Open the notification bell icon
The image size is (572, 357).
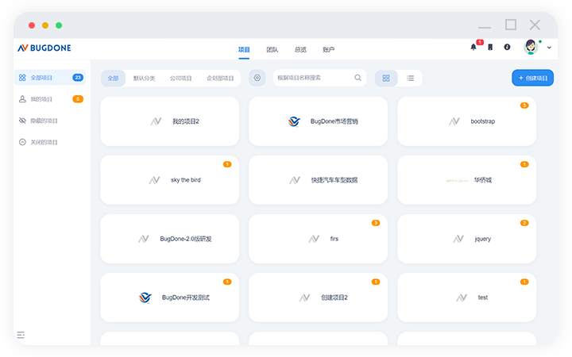point(473,48)
